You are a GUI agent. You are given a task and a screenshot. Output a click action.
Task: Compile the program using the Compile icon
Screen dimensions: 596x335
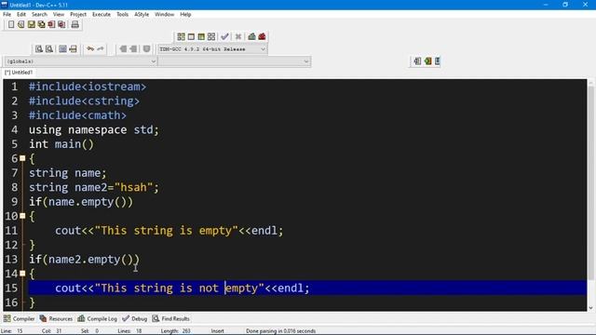(181, 36)
